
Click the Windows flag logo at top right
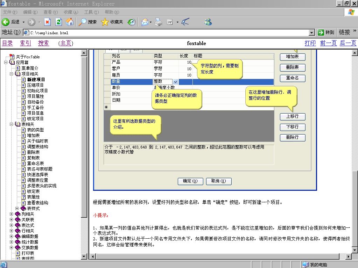click(351, 12)
